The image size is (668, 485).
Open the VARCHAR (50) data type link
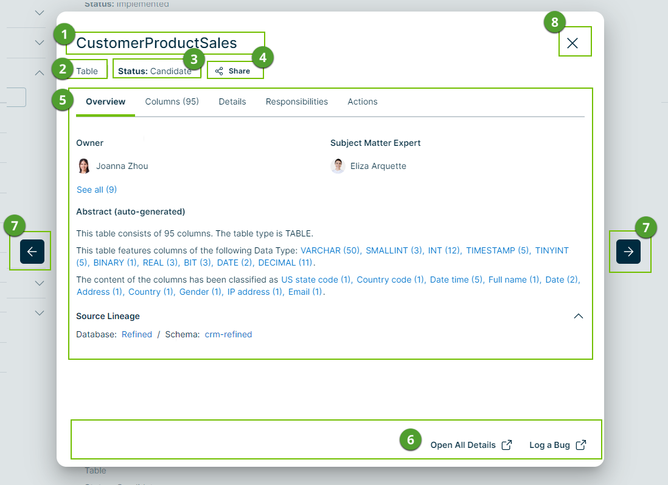click(331, 250)
